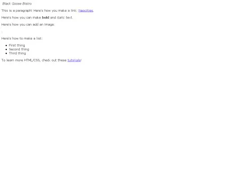Click 'Here's how you make a link' text

55,10
